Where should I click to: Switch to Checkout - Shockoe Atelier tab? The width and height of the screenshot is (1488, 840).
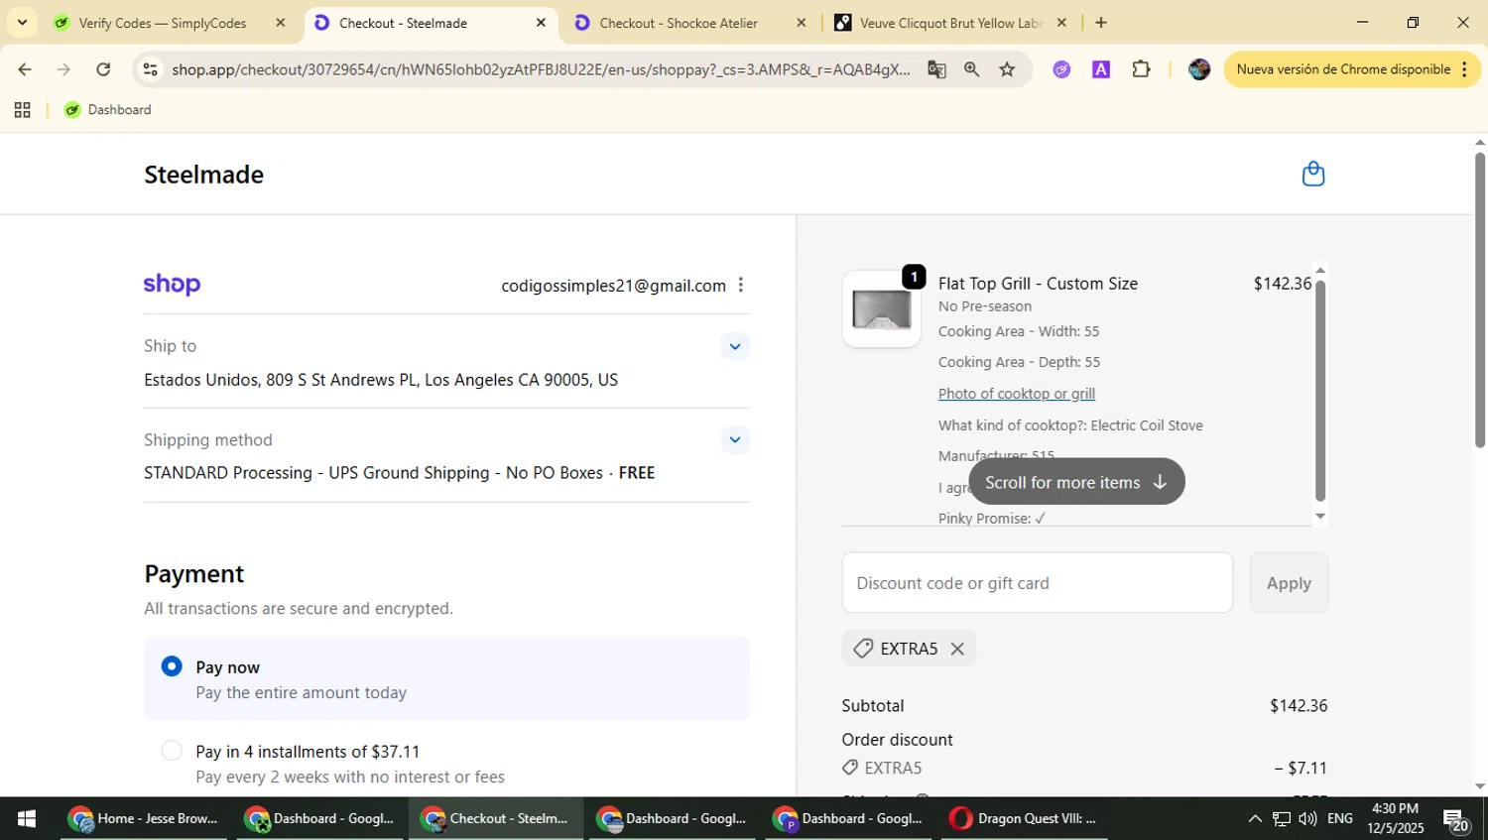[679, 23]
